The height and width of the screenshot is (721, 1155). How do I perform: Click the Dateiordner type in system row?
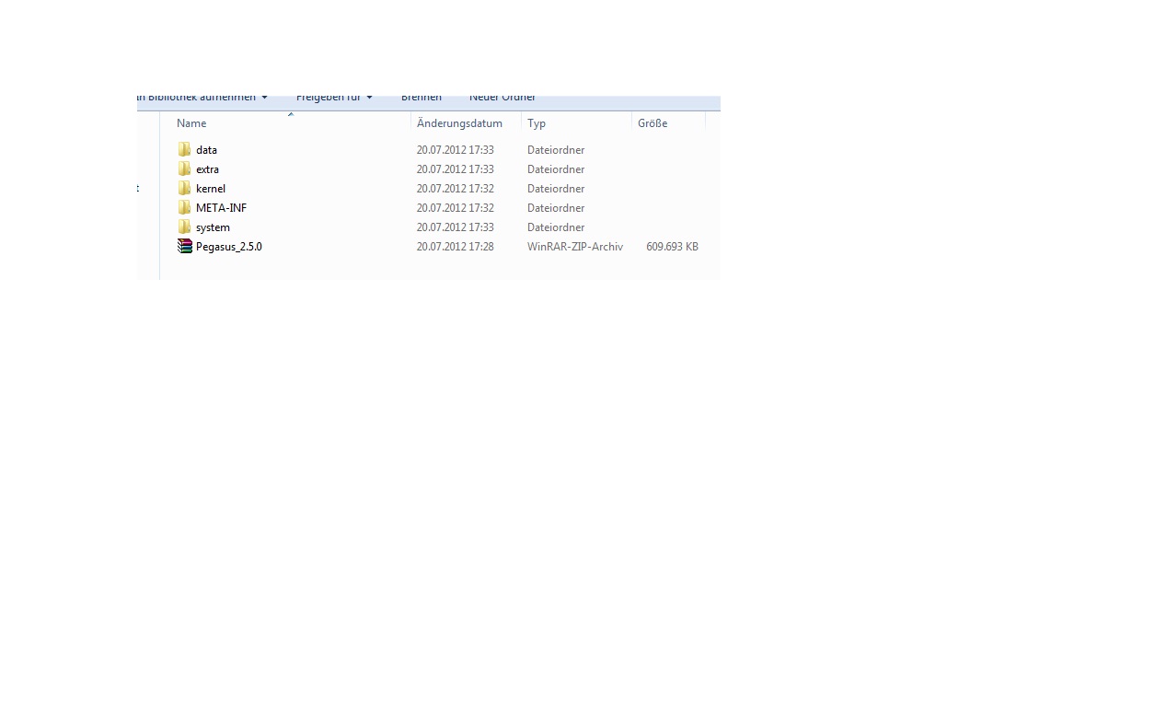556,227
